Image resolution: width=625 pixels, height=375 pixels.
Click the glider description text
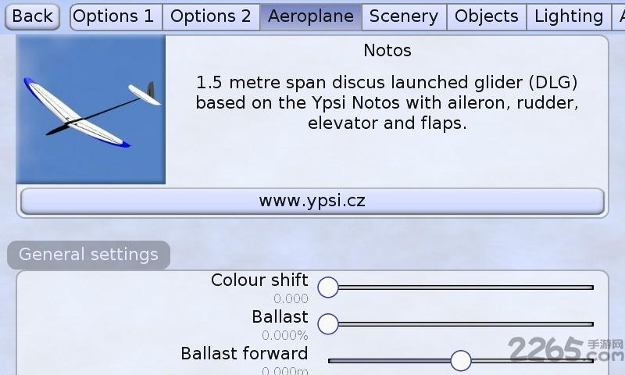tap(387, 103)
